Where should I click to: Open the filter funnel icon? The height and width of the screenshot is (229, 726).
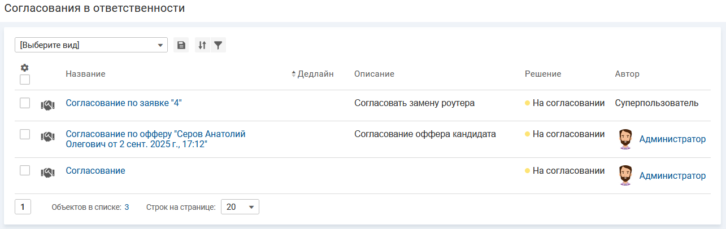218,45
